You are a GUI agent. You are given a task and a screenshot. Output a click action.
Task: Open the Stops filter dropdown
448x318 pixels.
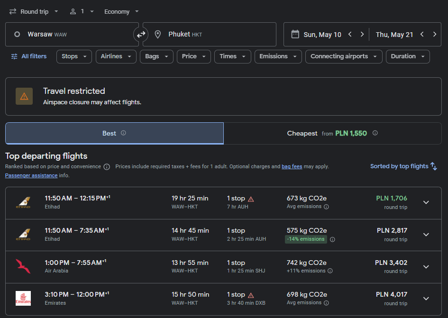click(x=74, y=56)
